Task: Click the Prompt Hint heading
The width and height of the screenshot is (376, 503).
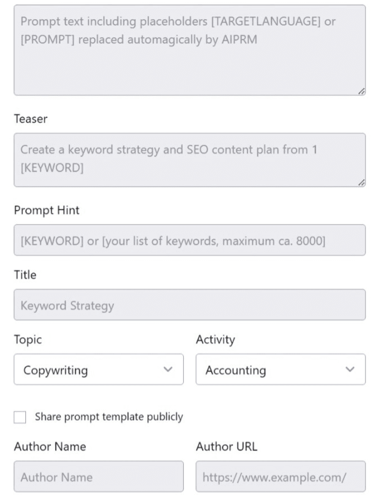Action: [x=46, y=211]
